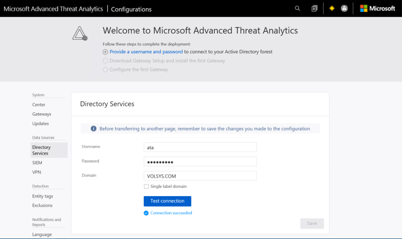This screenshot has width=402, height=239.
Task: Click the search magnifier icon in header
Action: [298, 8]
